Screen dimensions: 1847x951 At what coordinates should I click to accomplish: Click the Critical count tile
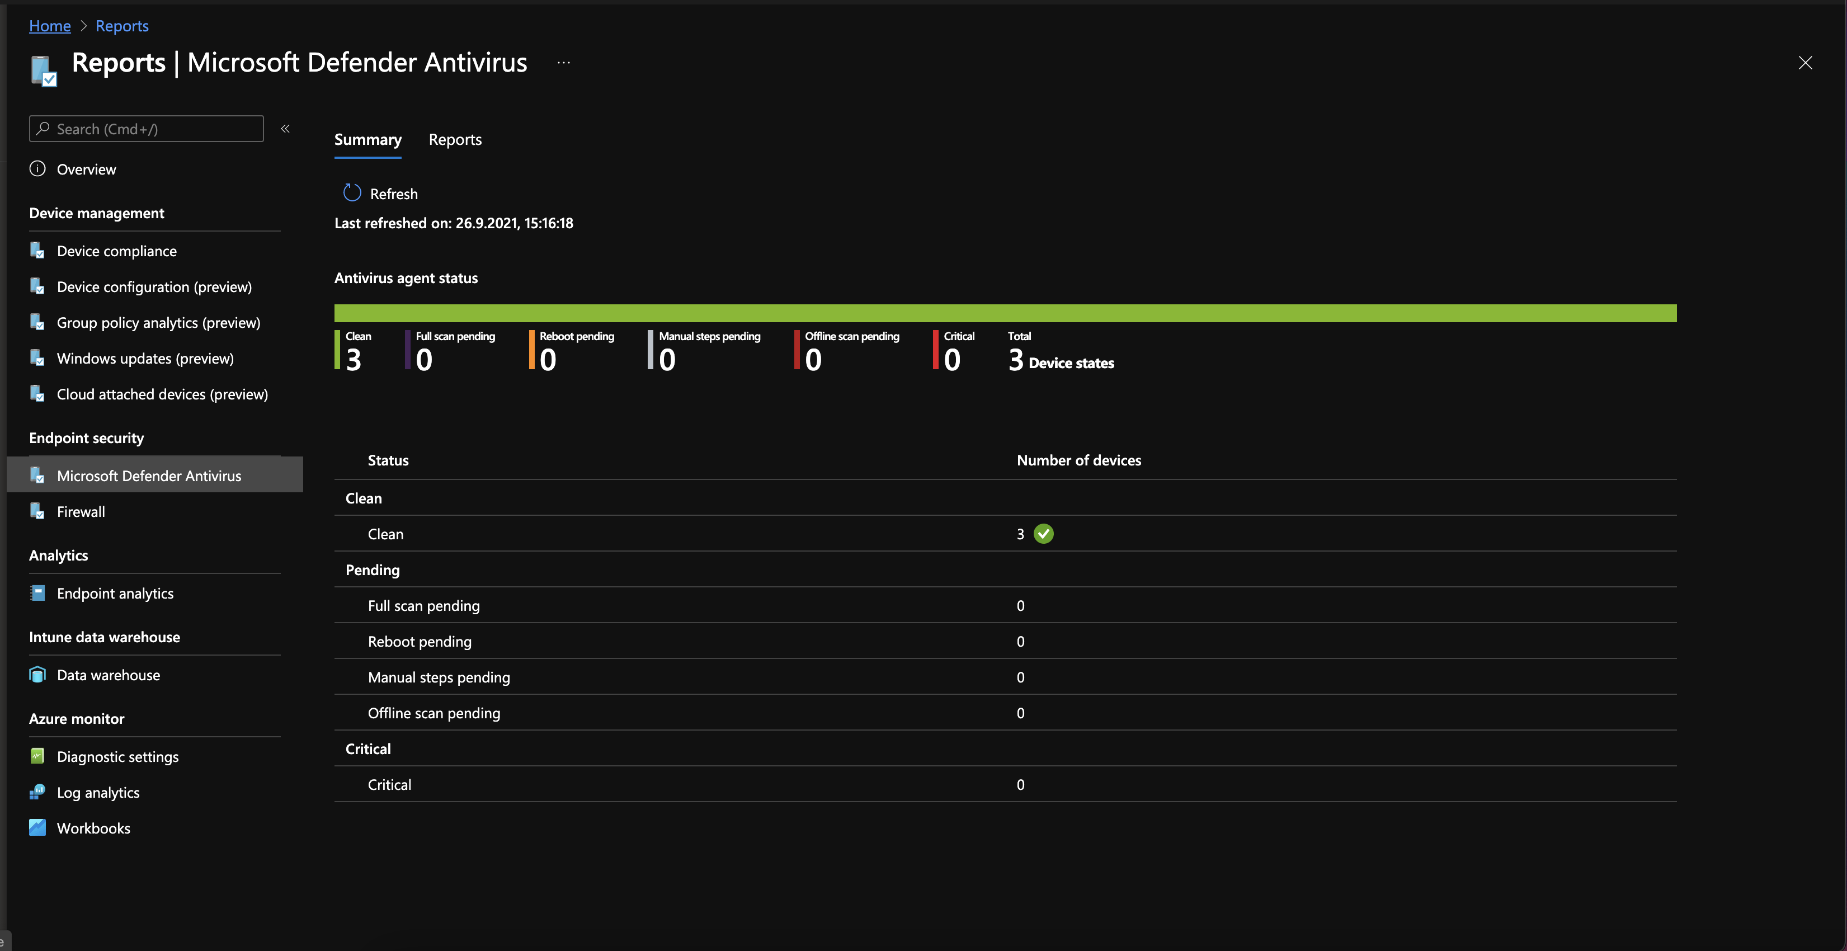[x=954, y=351]
